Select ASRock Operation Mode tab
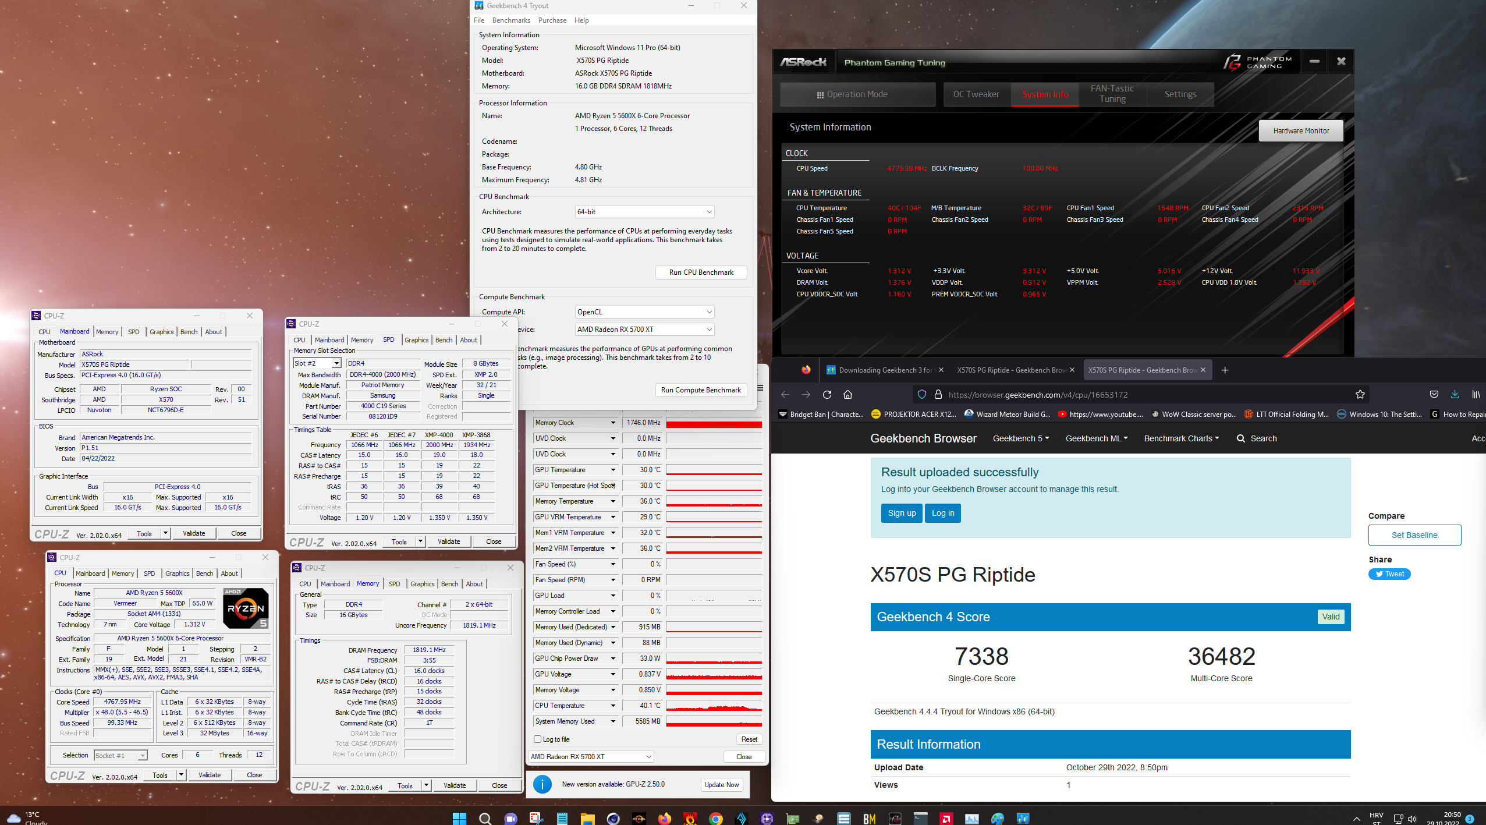The image size is (1486, 825). (x=857, y=94)
